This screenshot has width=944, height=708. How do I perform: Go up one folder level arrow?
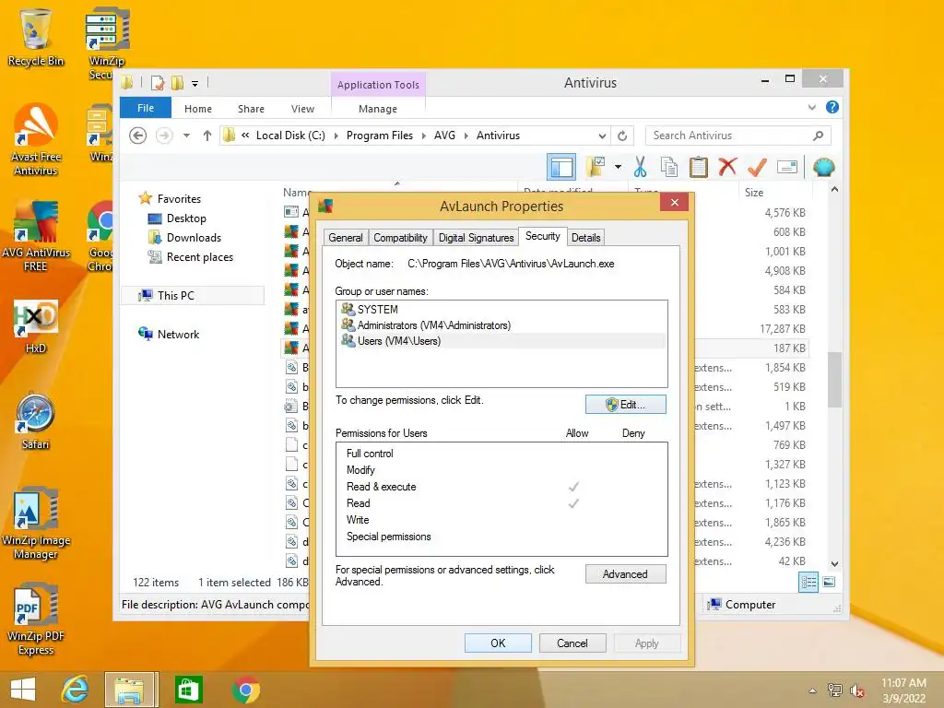(x=207, y=136)
